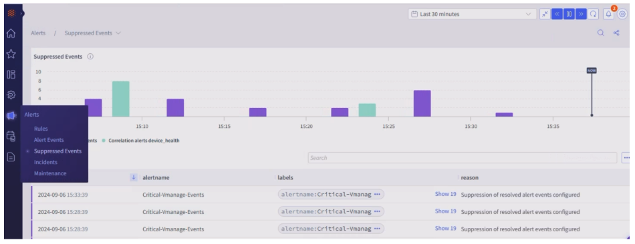Click the table Search input field
Image resolution: width=635 pixels, height=244 pixels.
462,157
